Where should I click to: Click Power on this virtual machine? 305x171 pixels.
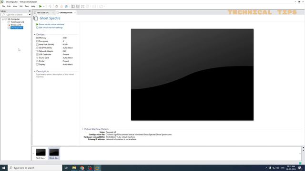[x=51, y=24]
